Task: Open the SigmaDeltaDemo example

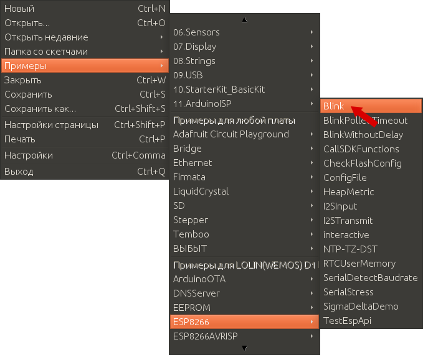Action: point(371,305)
